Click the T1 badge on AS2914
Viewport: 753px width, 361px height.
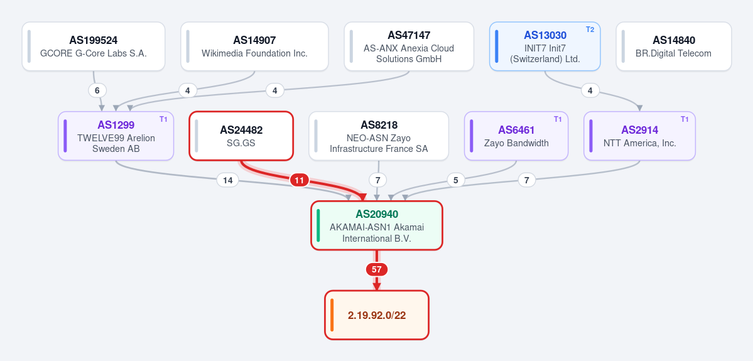(x=685, y=119)
